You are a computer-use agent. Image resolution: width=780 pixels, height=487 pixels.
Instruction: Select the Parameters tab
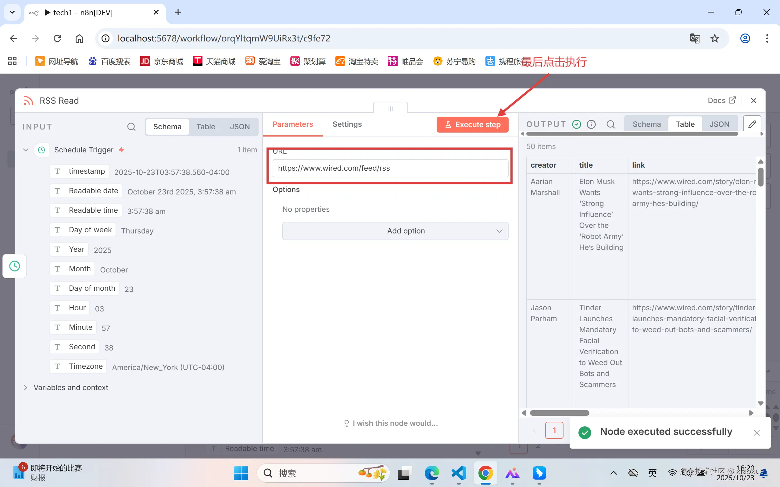(x=292, y=124)
